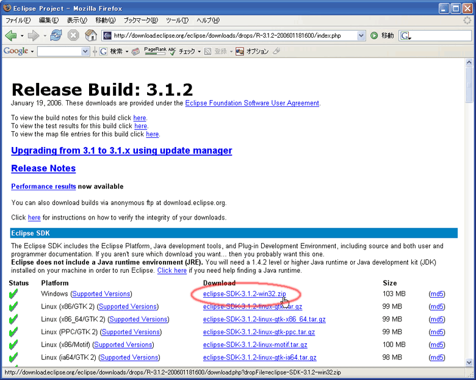The height and width of the screenshot is (380, 476).
Task: Open 'Upgrading from 3.1 to 3.1.x' link
Action: click(x=121, y=151)
